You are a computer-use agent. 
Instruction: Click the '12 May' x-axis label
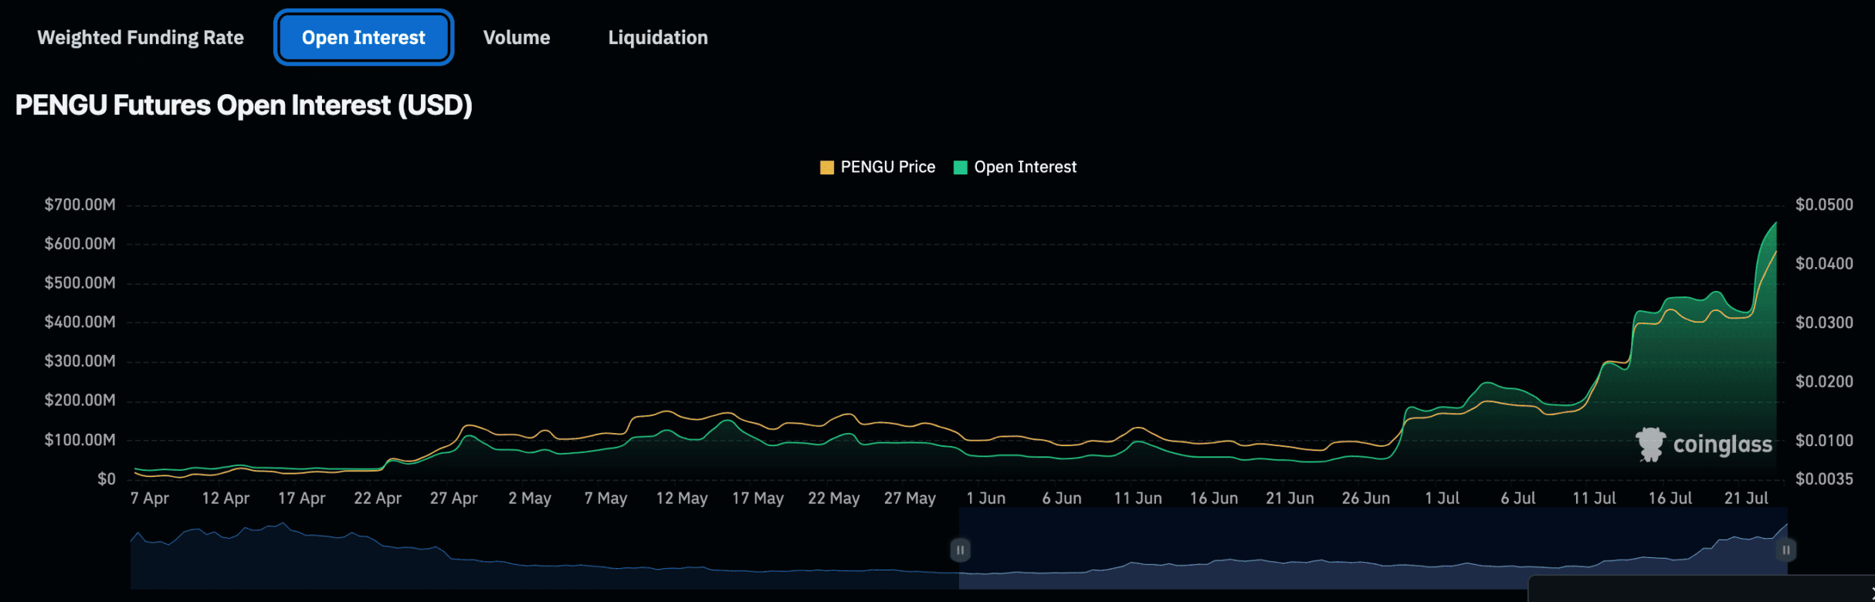tap(682, 499)
